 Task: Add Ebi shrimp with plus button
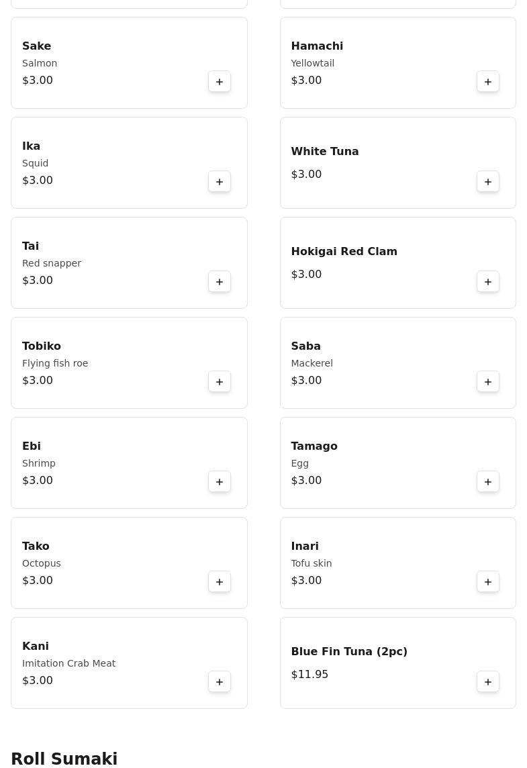click(220, 481)
